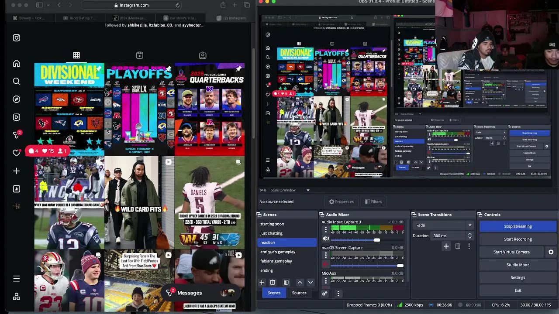Adjust macOS Screen Capture volume slider
The height and width of the screenshot is (314, 559).
pos(400,266)
